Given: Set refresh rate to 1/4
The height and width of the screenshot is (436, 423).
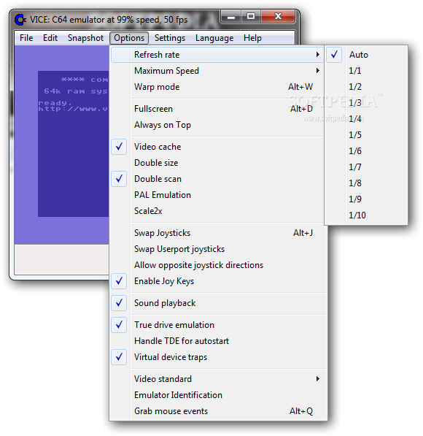Looking at the screenshot, I should (x=366, y=119).
